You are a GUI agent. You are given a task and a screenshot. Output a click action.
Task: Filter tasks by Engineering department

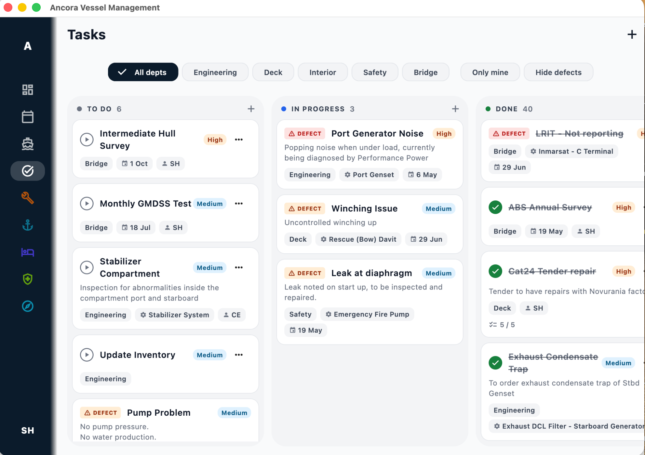215,72
